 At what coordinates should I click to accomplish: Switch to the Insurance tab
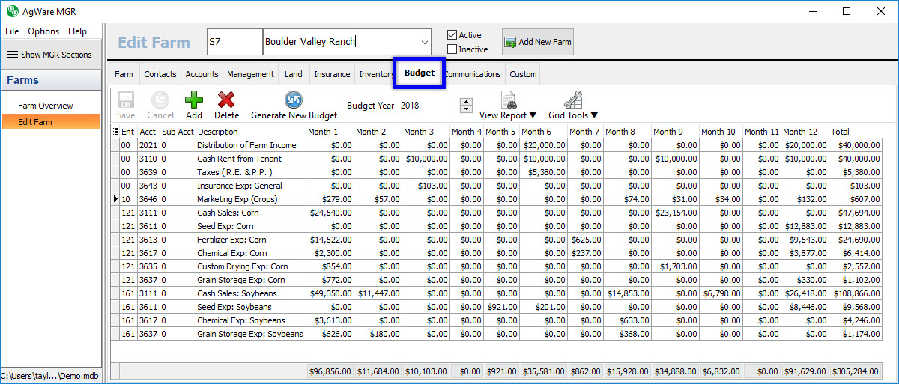[x=332, y=74]
